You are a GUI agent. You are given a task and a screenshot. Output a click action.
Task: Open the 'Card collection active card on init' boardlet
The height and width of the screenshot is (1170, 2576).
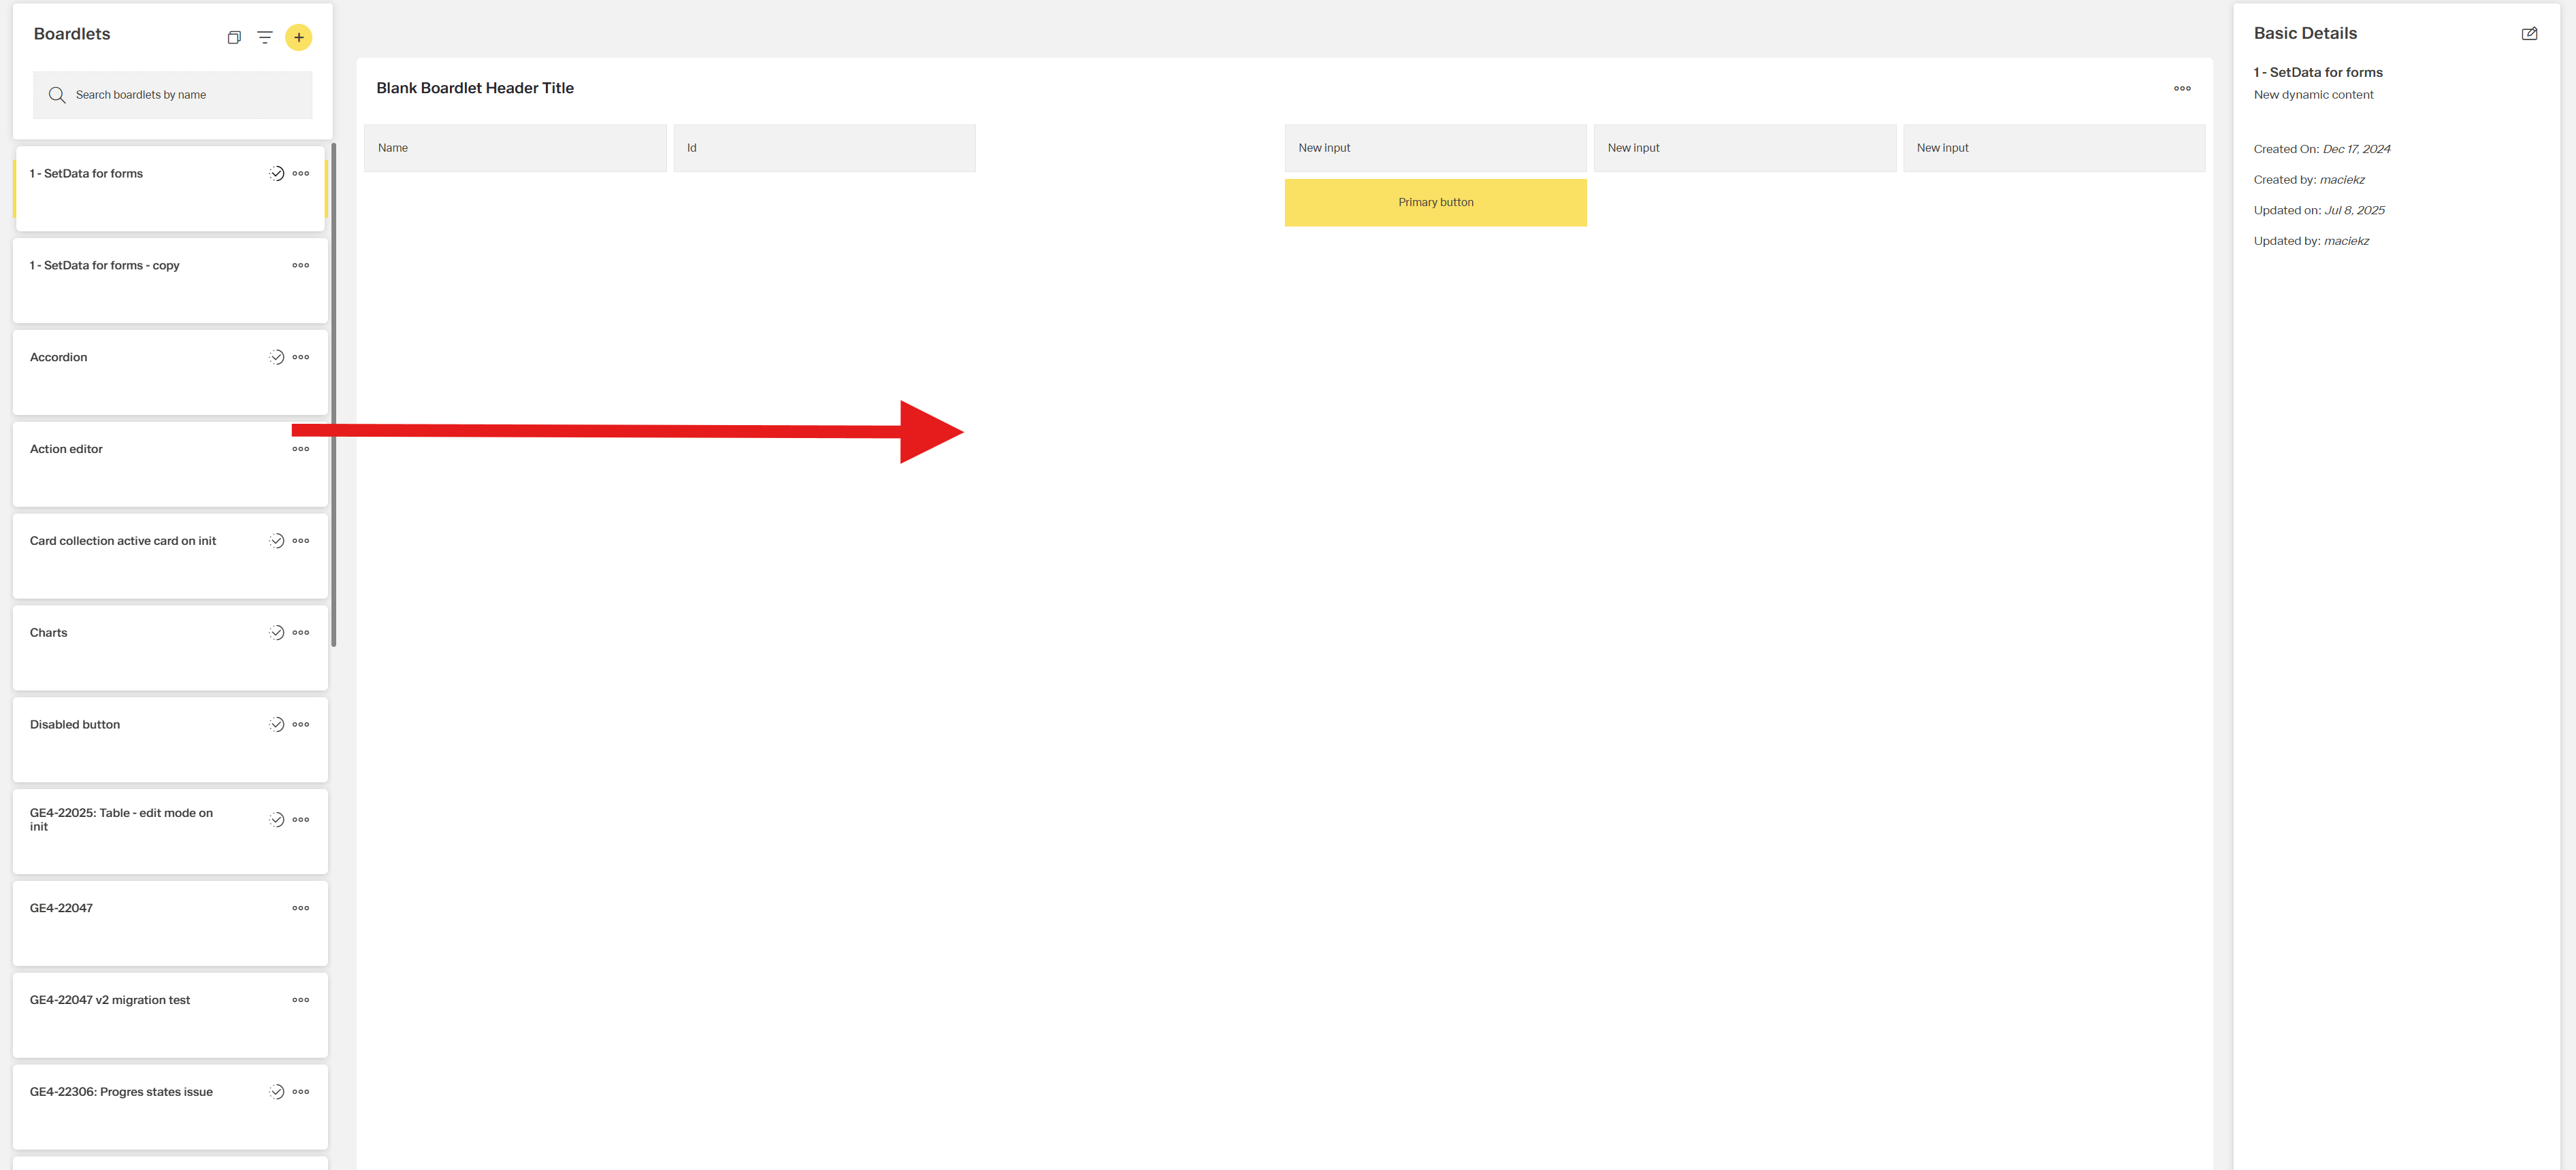[140, 541]
